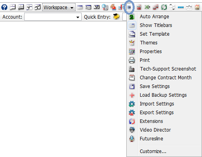The width and height of the screenshot is (202, 157).
Task: Click the toolbar overflow chevron button
Action: click(x=129, y=7)
